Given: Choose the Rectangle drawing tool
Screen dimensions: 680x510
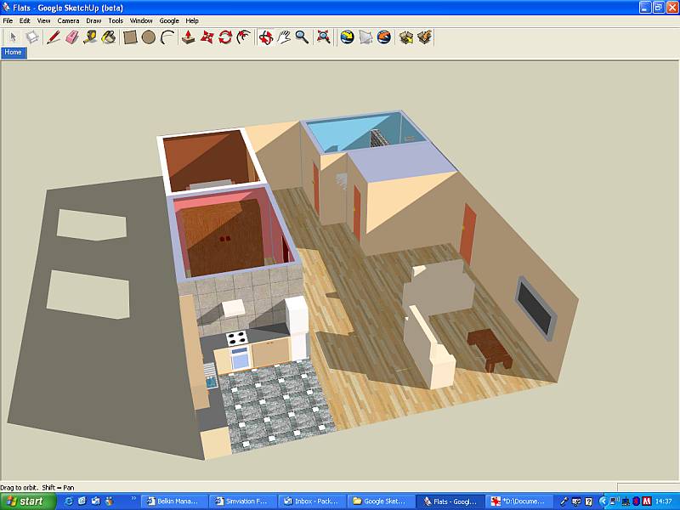Looking at the screenshot, I should pyautogui.click(x=130, y=37).
